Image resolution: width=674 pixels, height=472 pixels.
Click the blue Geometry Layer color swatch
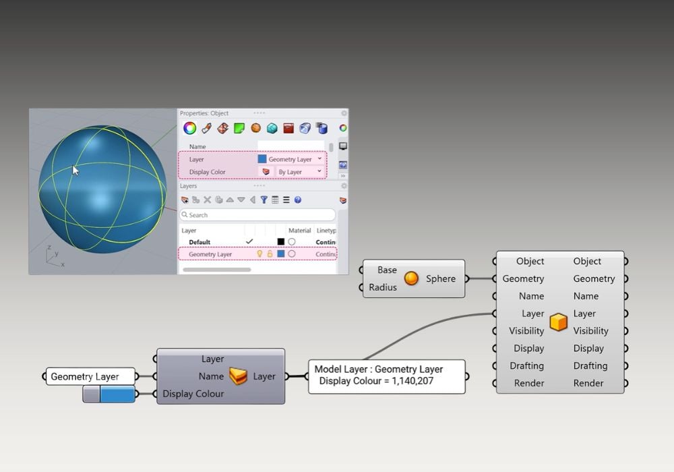tap(280, 254)
